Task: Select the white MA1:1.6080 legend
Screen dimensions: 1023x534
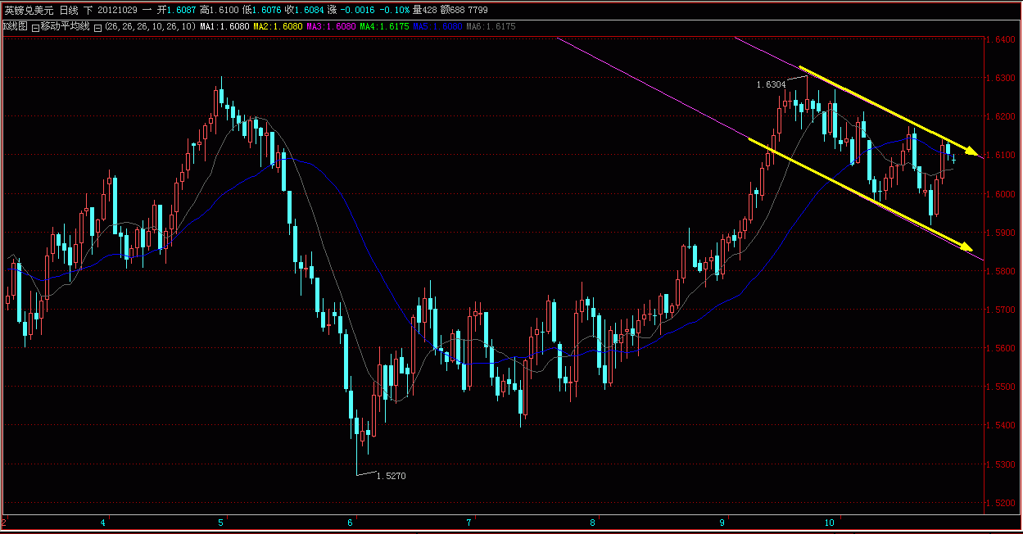Action: pyautogui.click(x=225, y=26)
